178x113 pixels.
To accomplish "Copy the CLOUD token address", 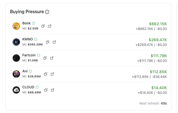I will click(46, 90).
